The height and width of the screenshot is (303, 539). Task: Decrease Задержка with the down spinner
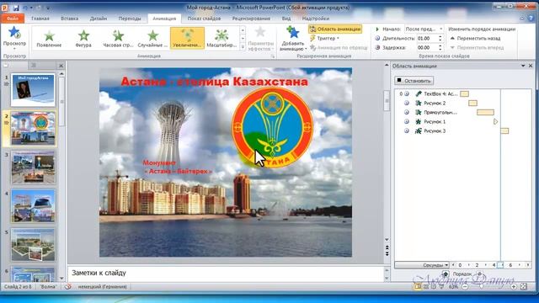[440, 50]
